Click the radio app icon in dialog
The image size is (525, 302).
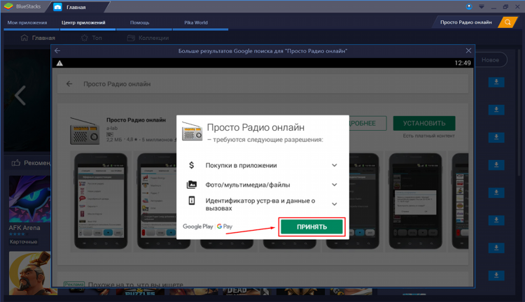pos(192,131)
